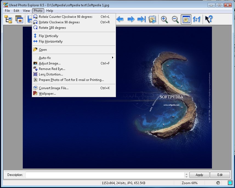Jump to last image arrow icon
The width and height of the screenshot is (235, 188).
[x=141, y=19]
